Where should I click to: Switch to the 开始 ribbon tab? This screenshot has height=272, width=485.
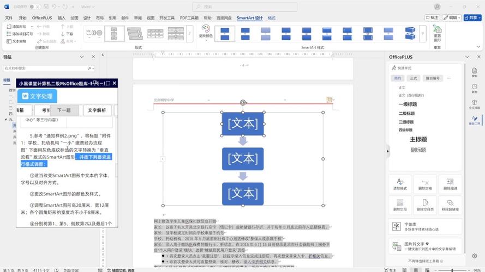pyautogui.click(x=22, y=18)
